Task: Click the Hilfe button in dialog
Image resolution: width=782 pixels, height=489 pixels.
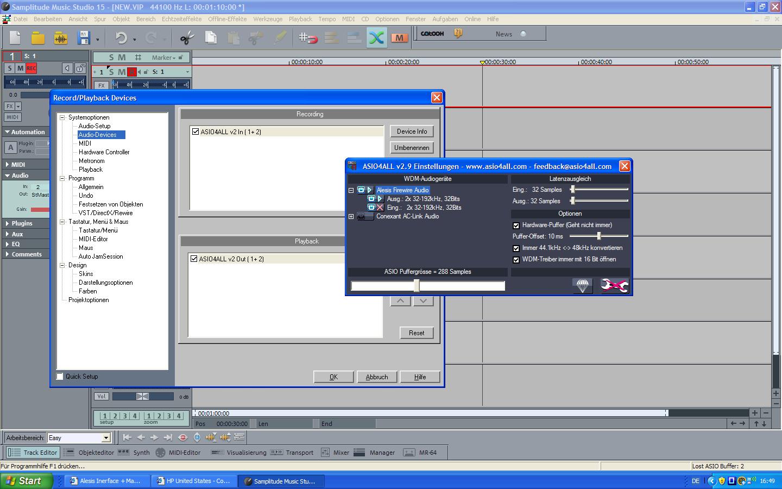Action: pos(420,377)
